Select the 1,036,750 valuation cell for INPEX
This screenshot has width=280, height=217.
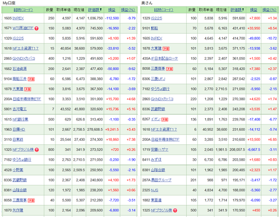(95, 18)
